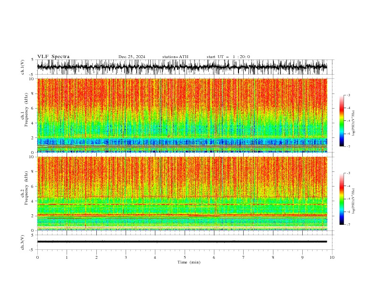
Task: Click the time axis tick "8"
Action: tap(273, 257)
